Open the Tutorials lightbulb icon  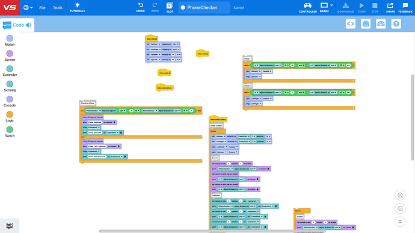77,5
